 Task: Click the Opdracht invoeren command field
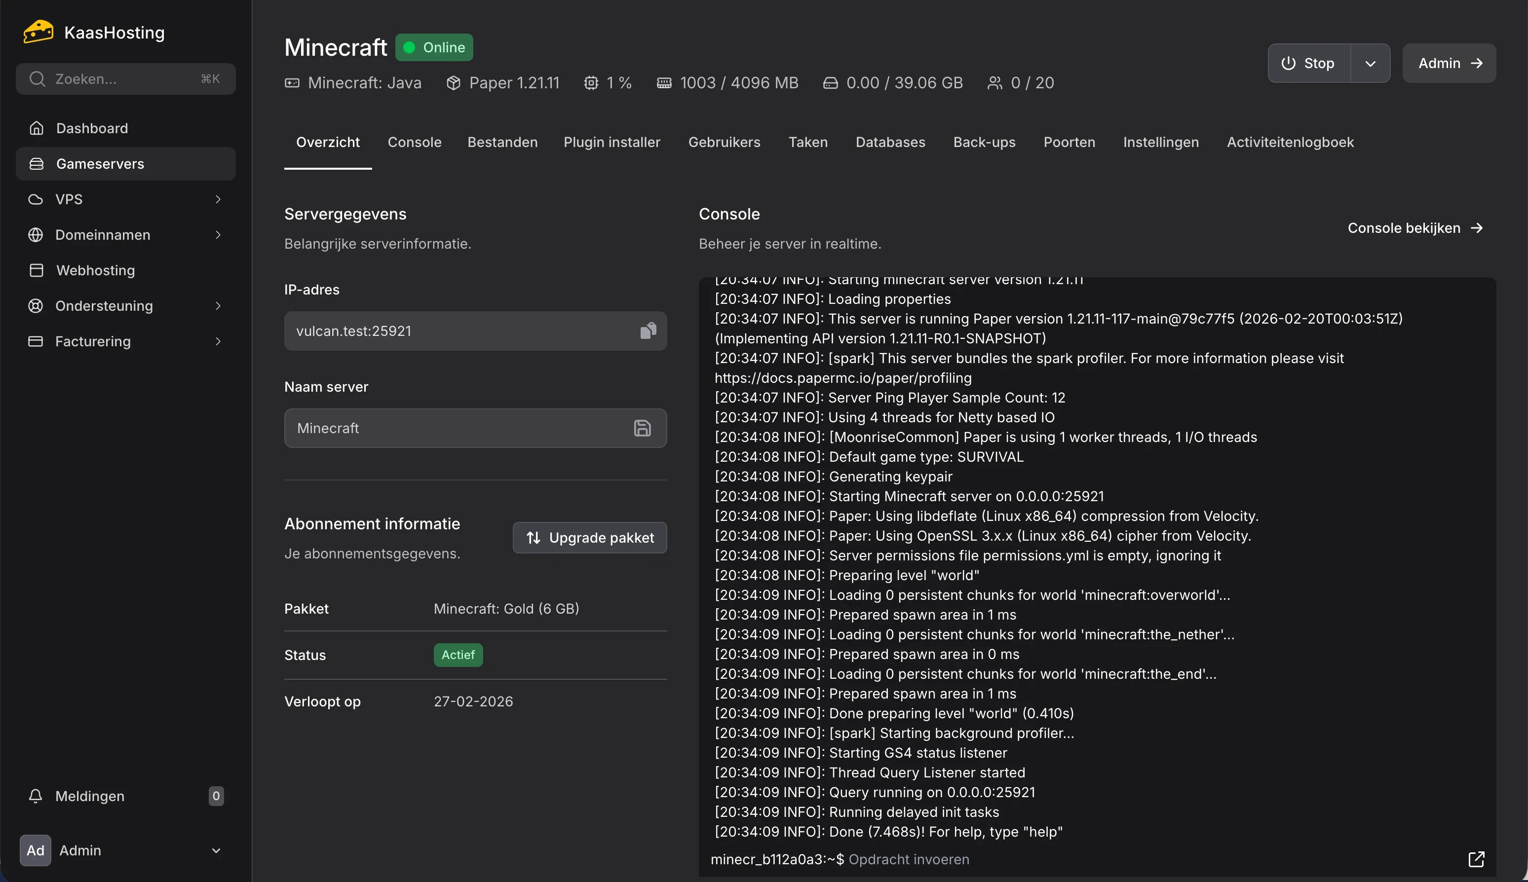coord(909,859)
